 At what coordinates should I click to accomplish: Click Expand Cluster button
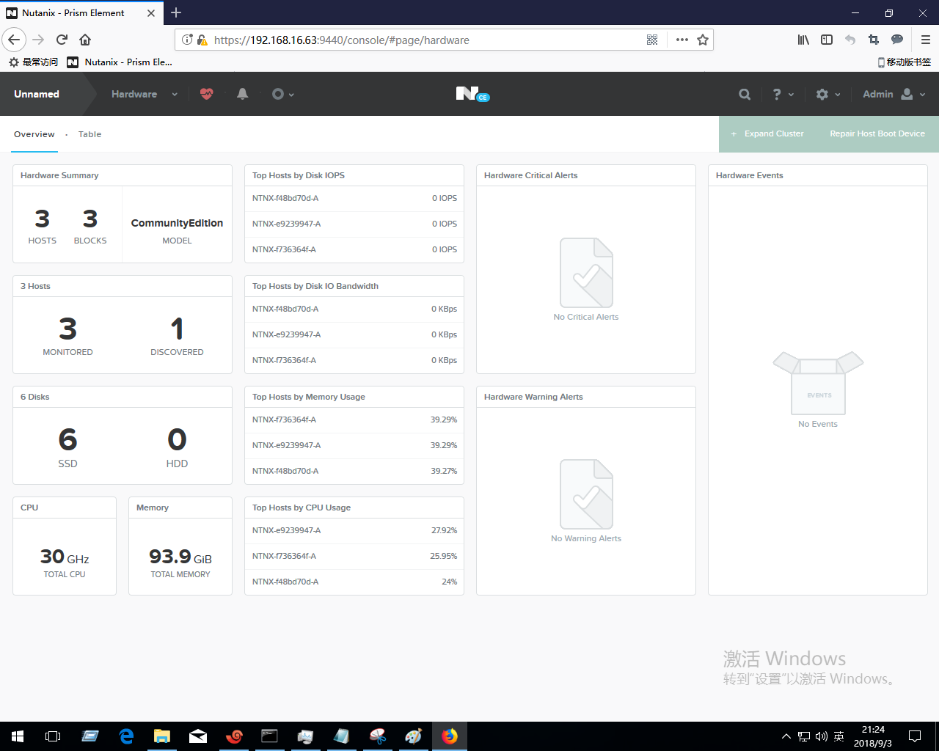pos(767,133)
